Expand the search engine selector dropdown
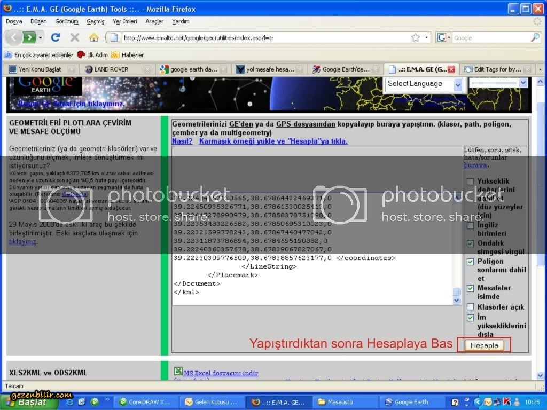The image size is (547, 410). pyautogui.click(x=444, y=38)
